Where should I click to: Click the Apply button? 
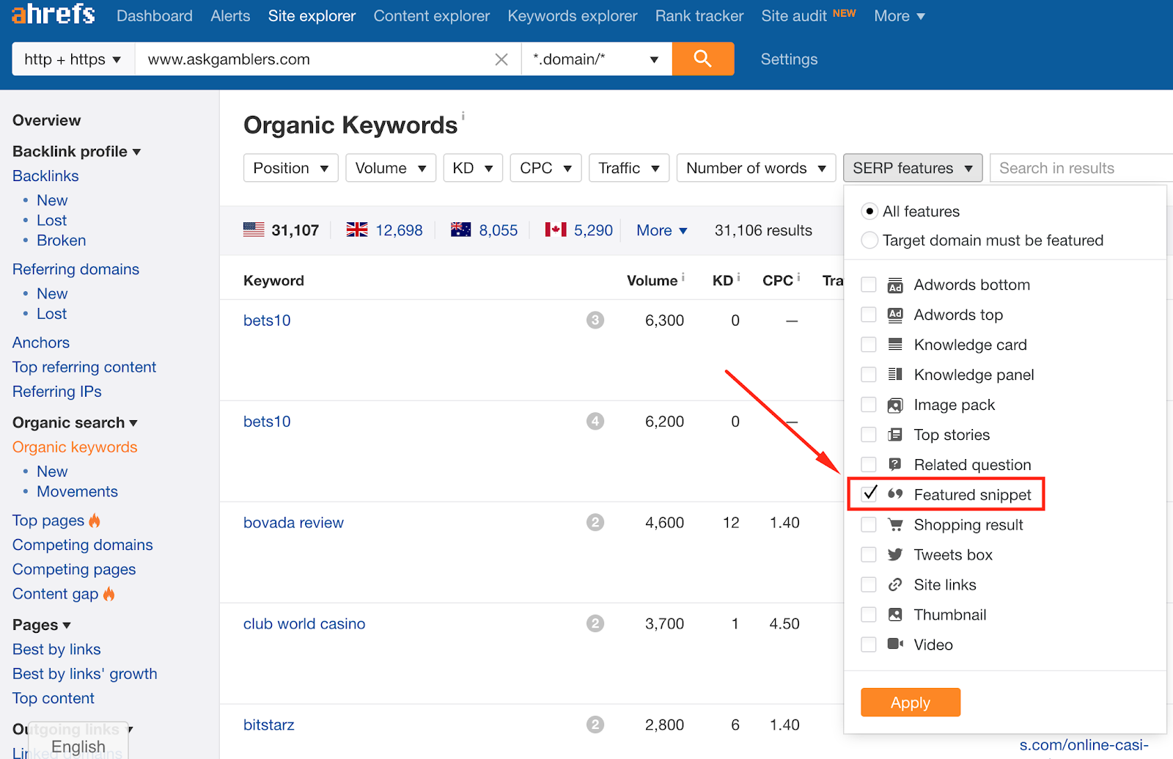click(x=911, y=703)
